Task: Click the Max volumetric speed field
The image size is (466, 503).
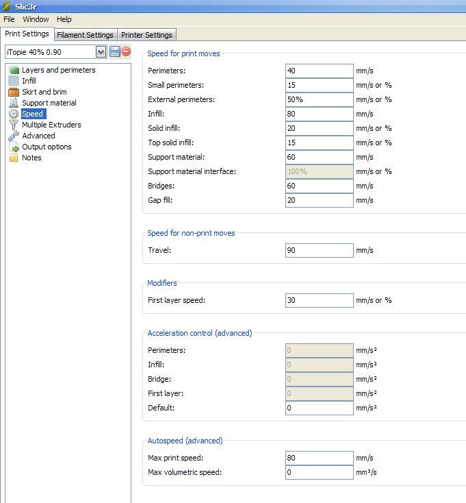Action: 320,472
